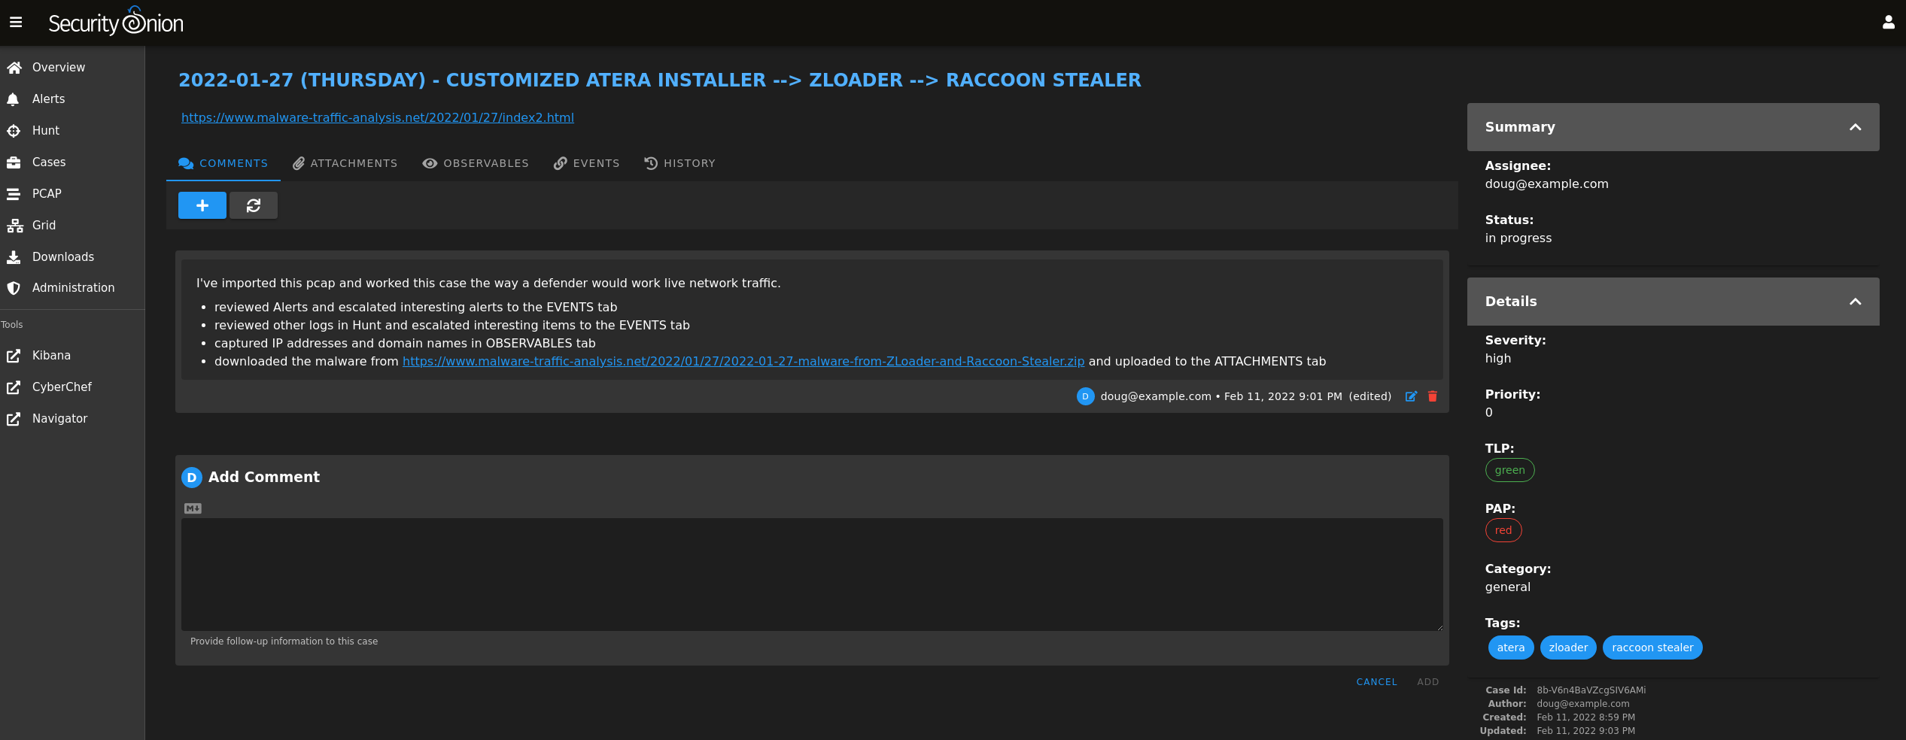Click the comment author avatar
This screenshot has height=740, width=1906.
(1085, 396)
